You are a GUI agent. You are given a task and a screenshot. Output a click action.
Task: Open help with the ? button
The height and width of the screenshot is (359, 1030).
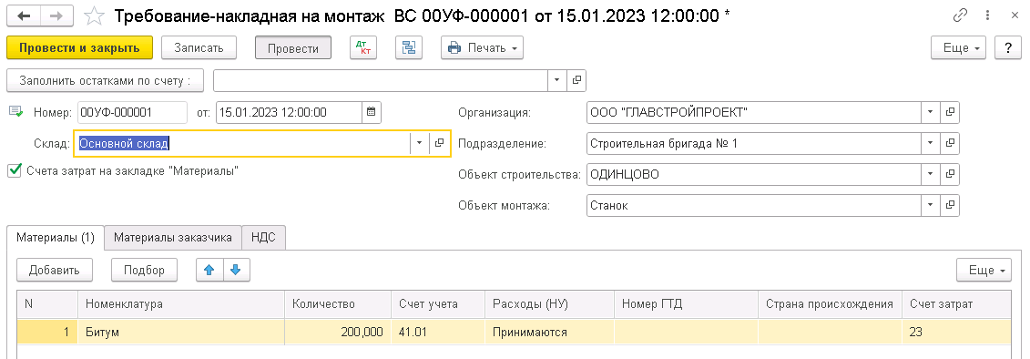coord(1007,48)
